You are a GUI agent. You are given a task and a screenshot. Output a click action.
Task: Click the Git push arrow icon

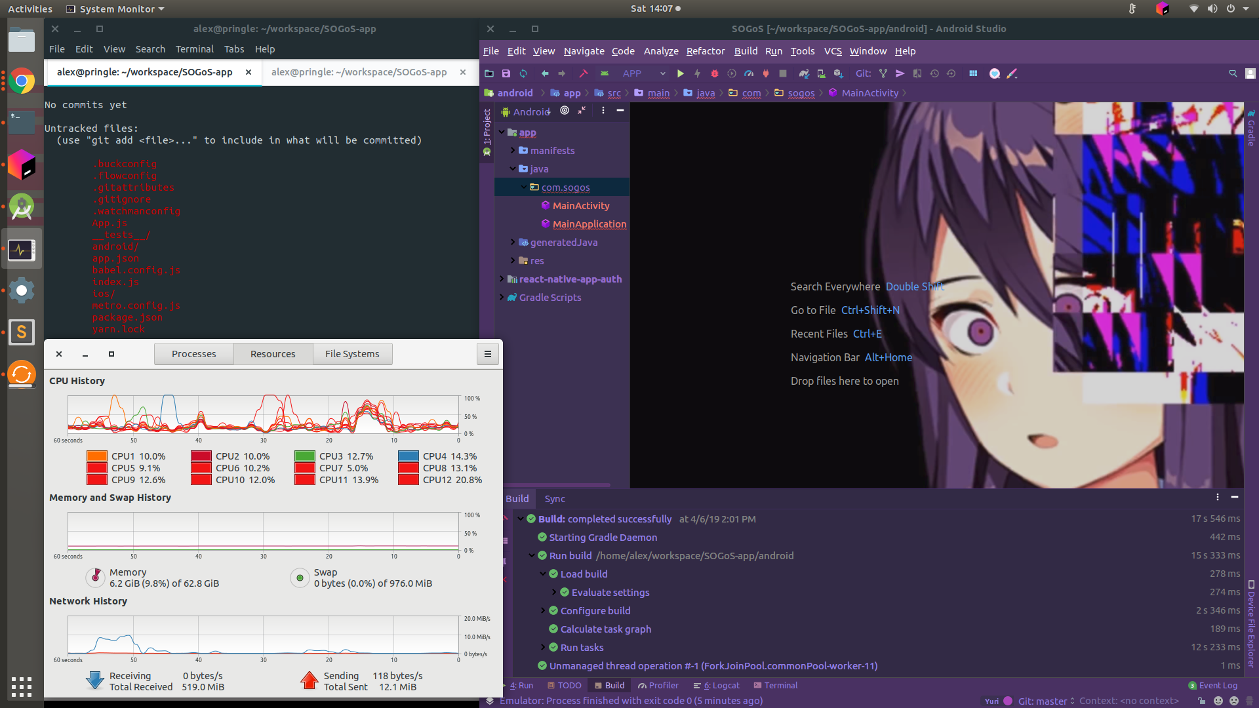tap(900, 73)
